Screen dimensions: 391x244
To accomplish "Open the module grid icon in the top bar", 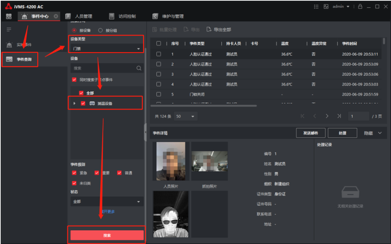I will pyautogui.click(x=9, y=16).
